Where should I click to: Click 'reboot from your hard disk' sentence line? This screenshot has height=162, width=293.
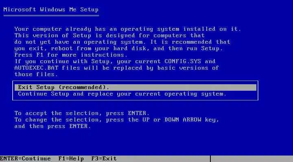click(118, 48)
